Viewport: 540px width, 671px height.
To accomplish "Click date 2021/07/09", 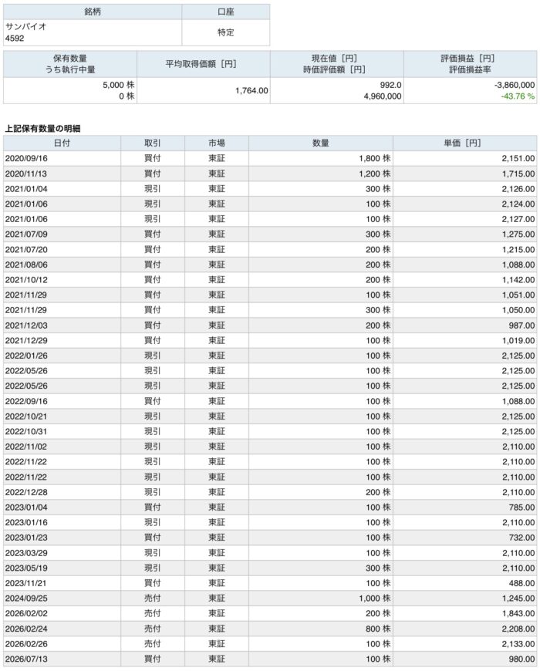I will tap(26, 234).
